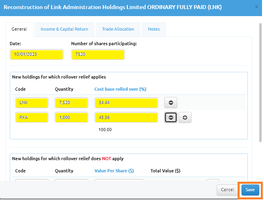Edit the 54.44 cost base percentage
This screenshot has height=201, width=264.
tap(126, 103)
